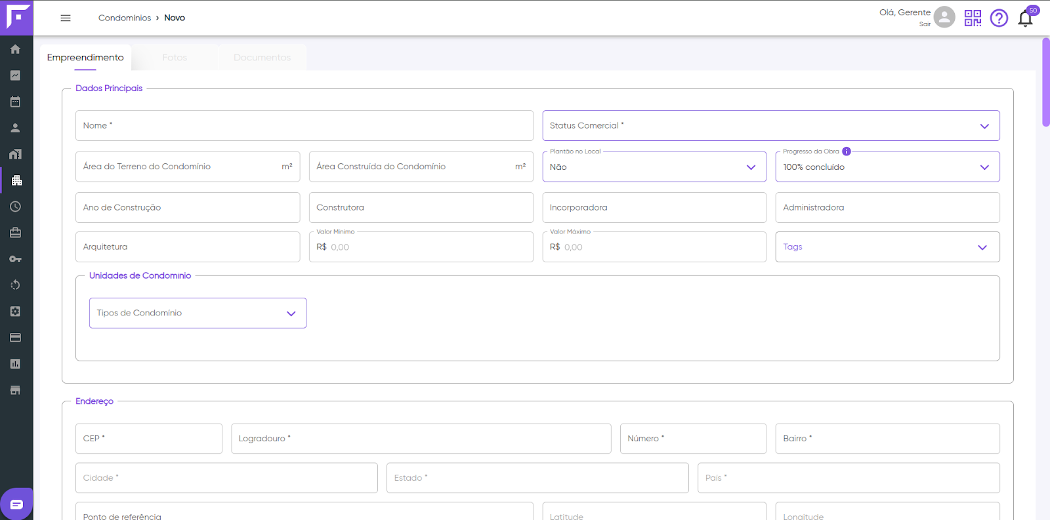Open the trend chart sidebar icon
1050x520 pixels.
15,75
